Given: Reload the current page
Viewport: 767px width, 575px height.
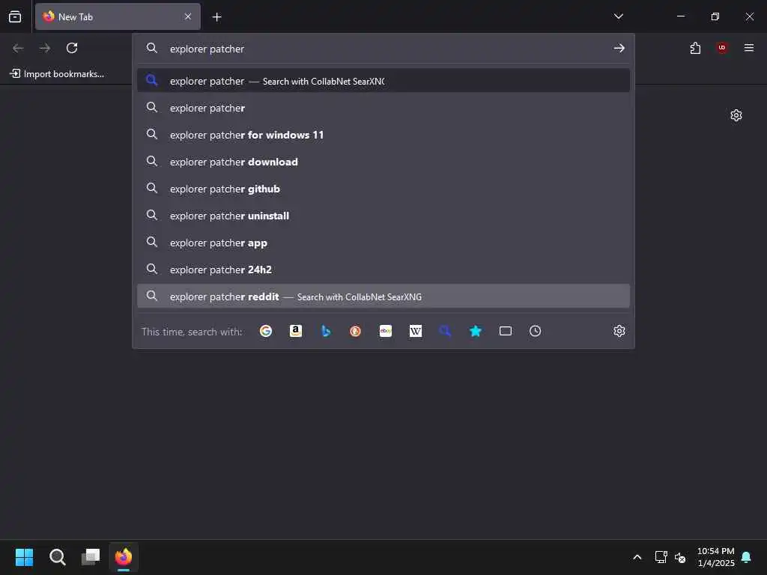Looking at the screenshot, I should [72, 48].
